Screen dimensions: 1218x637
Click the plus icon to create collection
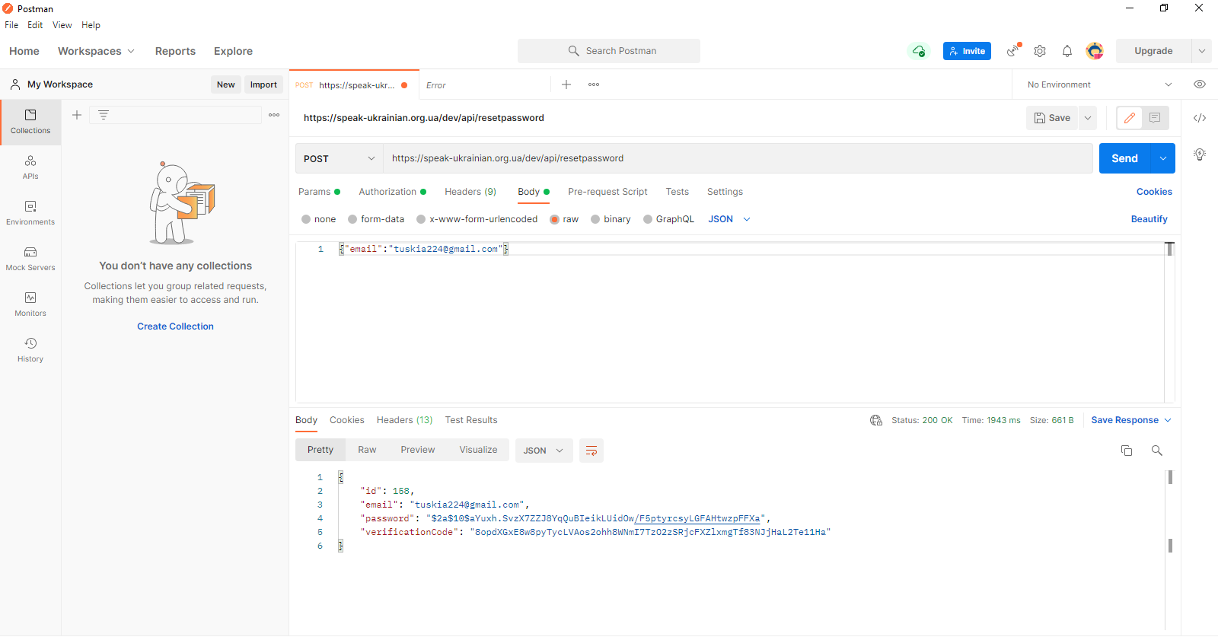pyautogui.click(x=77, y=115)
